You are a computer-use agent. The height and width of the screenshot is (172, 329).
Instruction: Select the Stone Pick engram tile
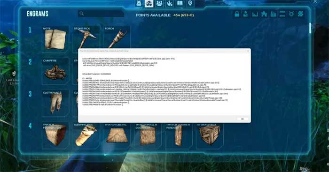tap(86, 37)
